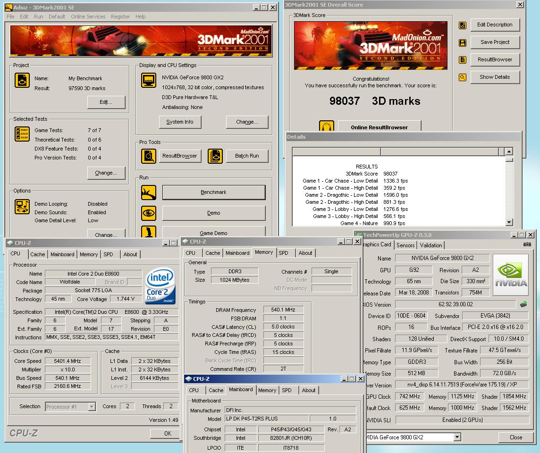Click the Online ResultBrowser button
The width and height of the screenshot is (540, 453).
(379, 126)
